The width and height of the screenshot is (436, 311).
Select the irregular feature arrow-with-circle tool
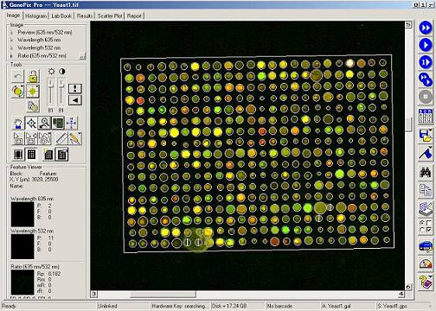[44, 138]
